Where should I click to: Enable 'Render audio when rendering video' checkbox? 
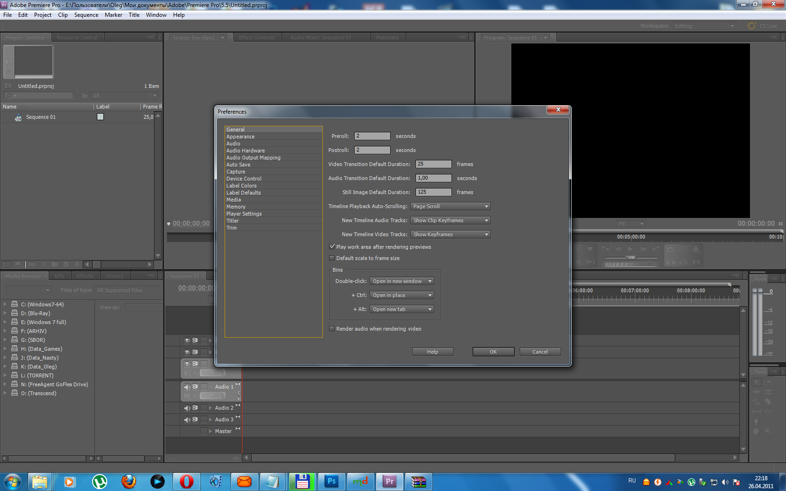[x=332, y=329]
